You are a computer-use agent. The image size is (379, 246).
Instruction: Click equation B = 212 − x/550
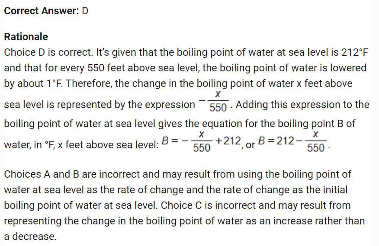(292, 141)
